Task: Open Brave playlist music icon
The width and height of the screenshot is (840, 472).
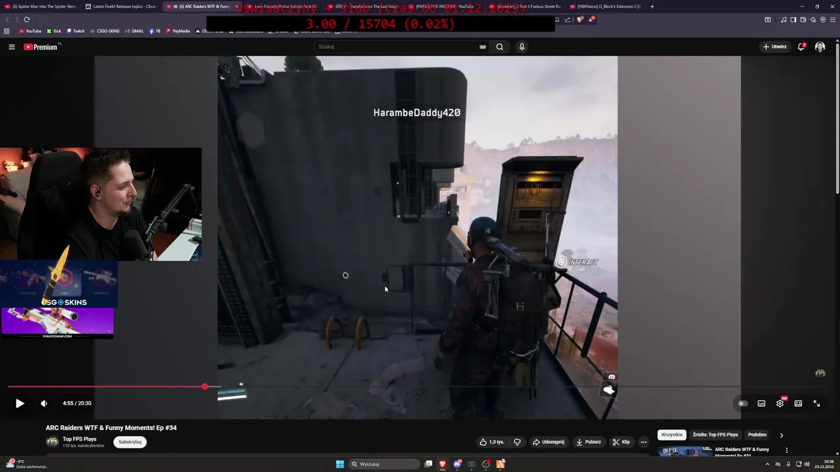Action: (x=784, y=20)
